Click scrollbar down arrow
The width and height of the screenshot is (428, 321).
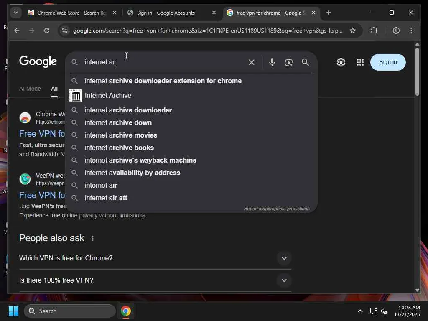(417, 290)
